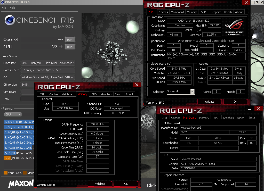
Task: Click the Southbridge value SB700
Action: [218, 143]
